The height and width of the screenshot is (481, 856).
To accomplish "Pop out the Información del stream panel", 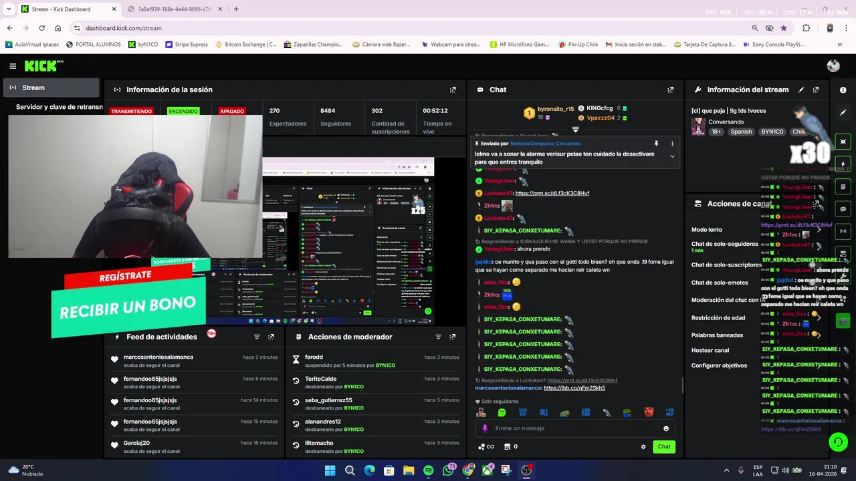I will 816,90.
